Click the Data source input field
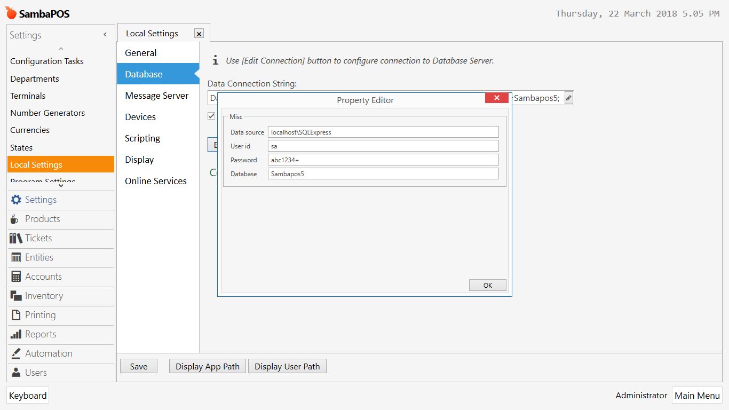This screenshot has height=410, width=729. [383, 132]
